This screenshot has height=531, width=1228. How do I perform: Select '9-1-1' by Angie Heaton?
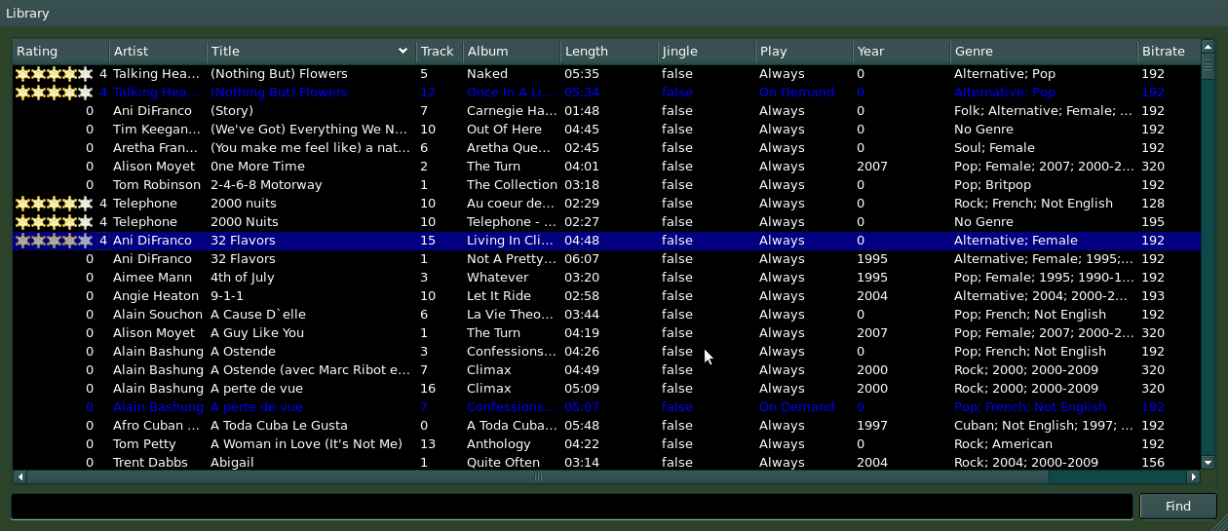[x=227, y=296]
